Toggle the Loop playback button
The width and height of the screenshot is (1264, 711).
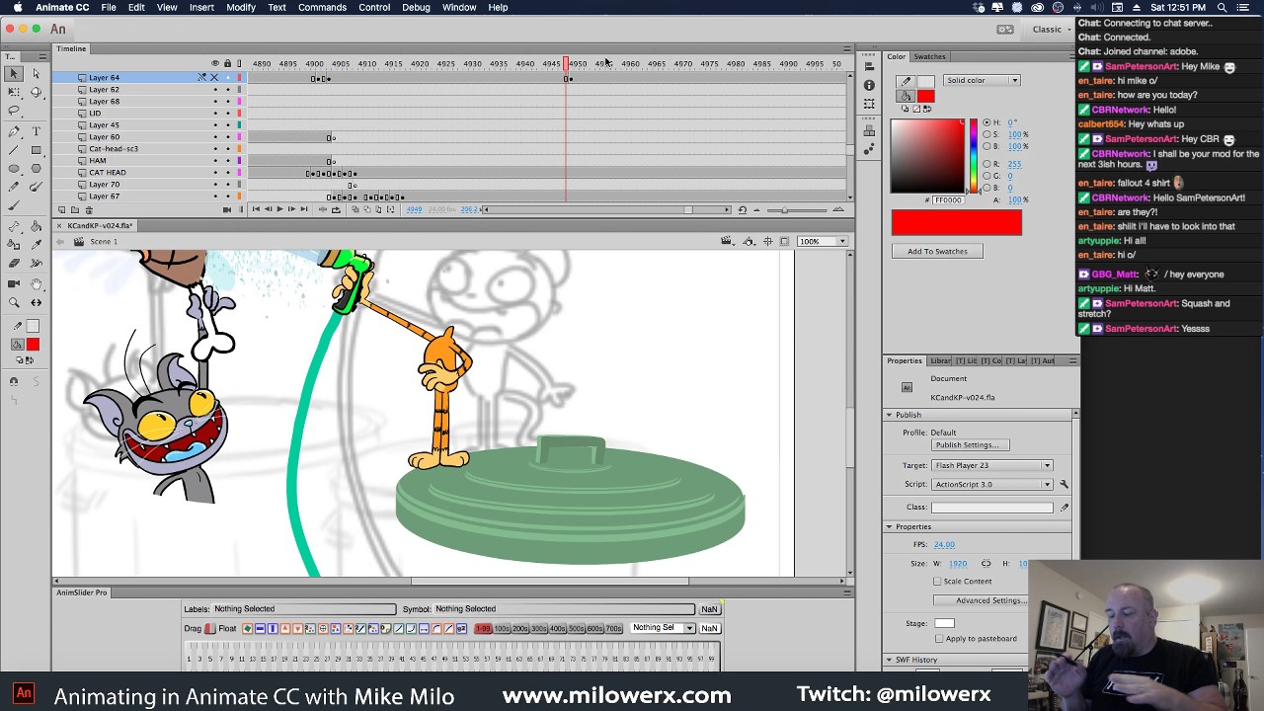pyautogui.click(x=336, y=209)
